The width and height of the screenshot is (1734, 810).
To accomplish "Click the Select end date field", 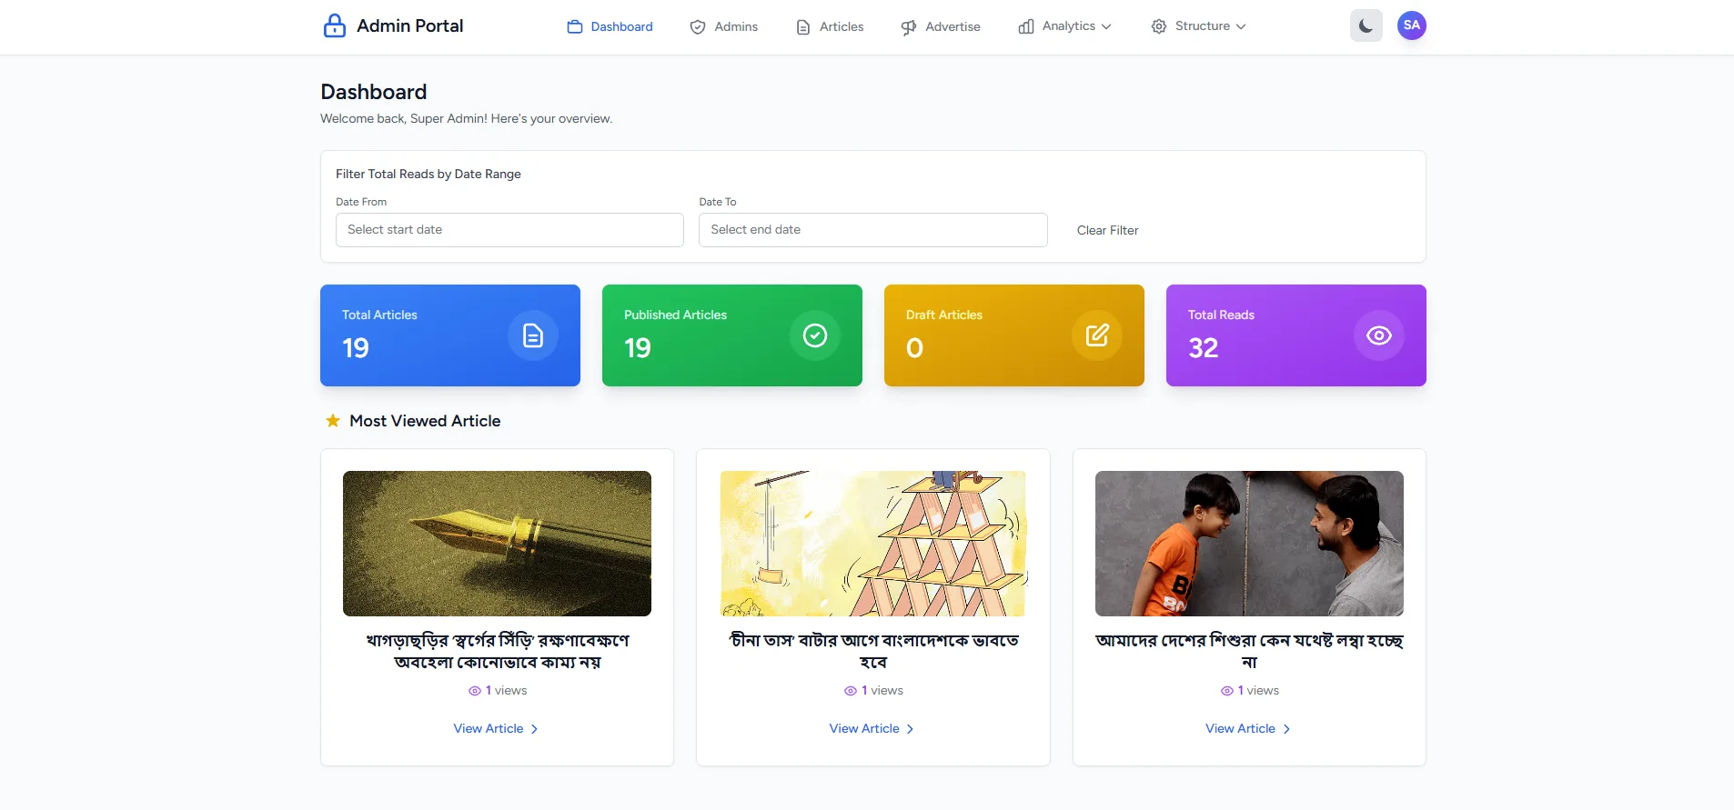I will [x=873, y=230].
